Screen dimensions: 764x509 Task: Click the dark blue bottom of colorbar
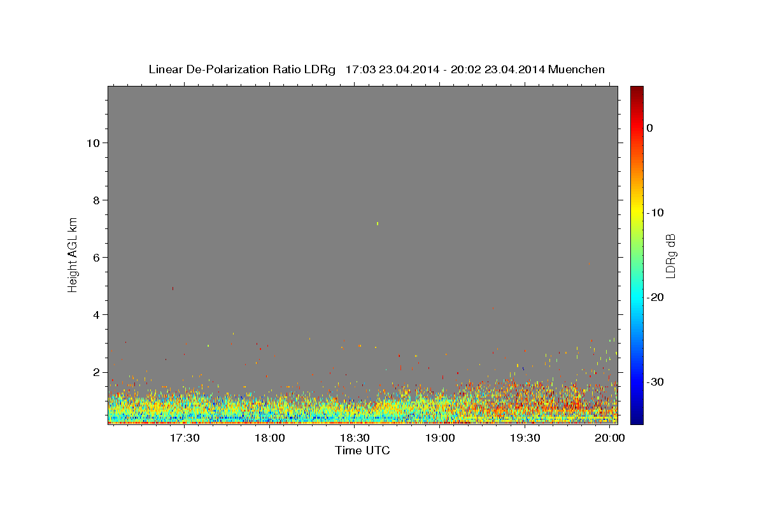pos(637,419)
